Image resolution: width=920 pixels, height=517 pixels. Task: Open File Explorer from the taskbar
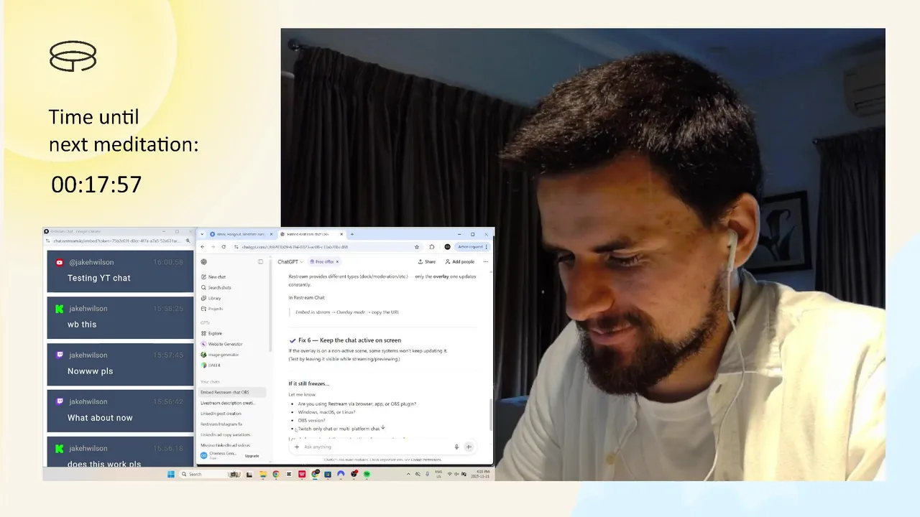262,474
